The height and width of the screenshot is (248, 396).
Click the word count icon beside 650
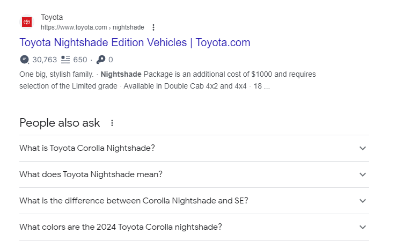click(x=65, y=60)
